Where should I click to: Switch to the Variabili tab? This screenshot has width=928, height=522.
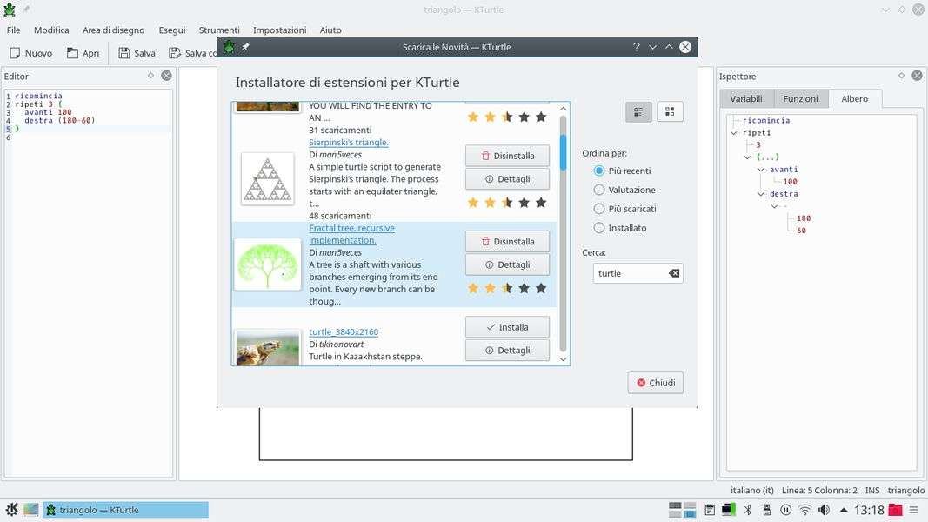click(745, 99)
